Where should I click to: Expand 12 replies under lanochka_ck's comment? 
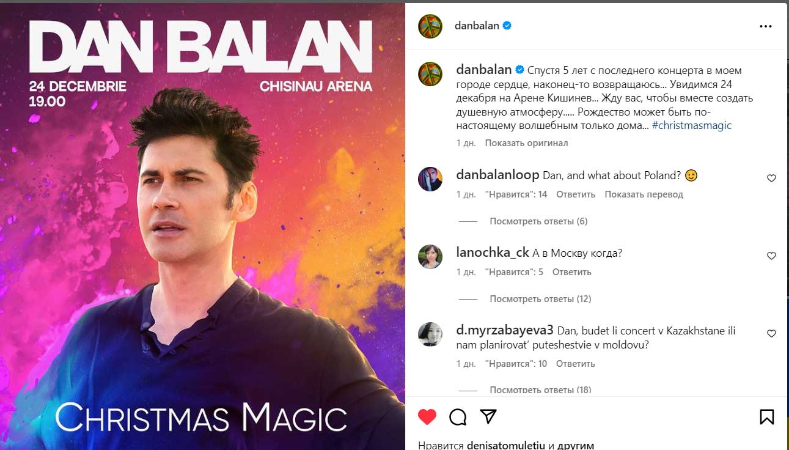coord(540,299)
